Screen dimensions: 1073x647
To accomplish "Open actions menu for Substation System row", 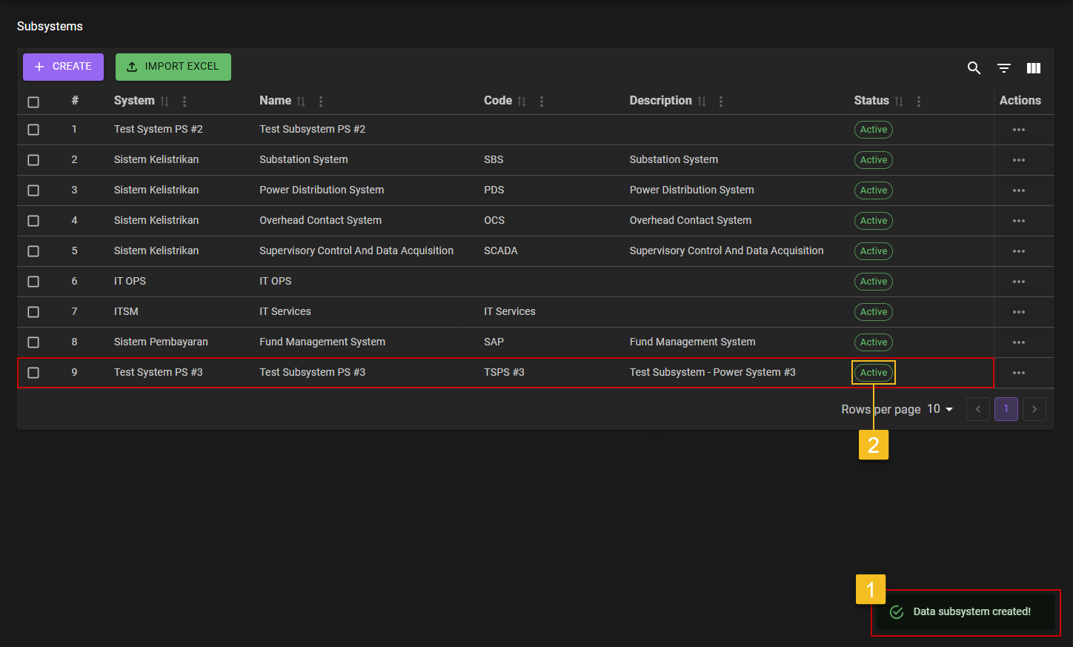I will 1019,160.
